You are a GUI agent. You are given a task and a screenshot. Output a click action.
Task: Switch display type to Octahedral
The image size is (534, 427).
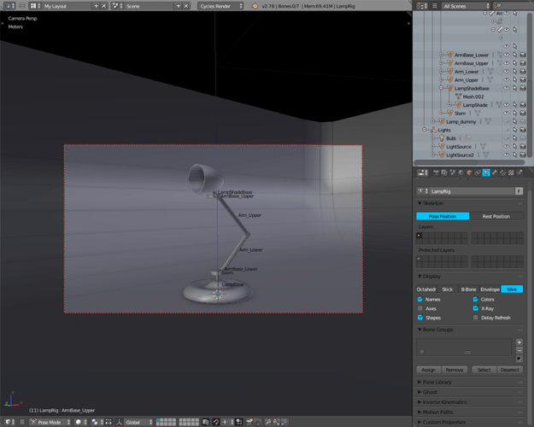click(425, 290)
